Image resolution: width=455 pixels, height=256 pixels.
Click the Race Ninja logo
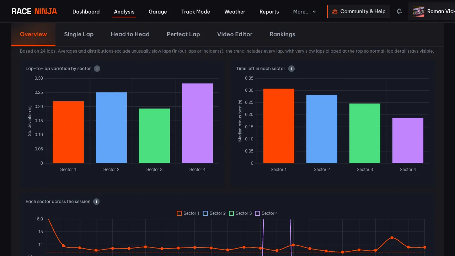coord(34,11)
